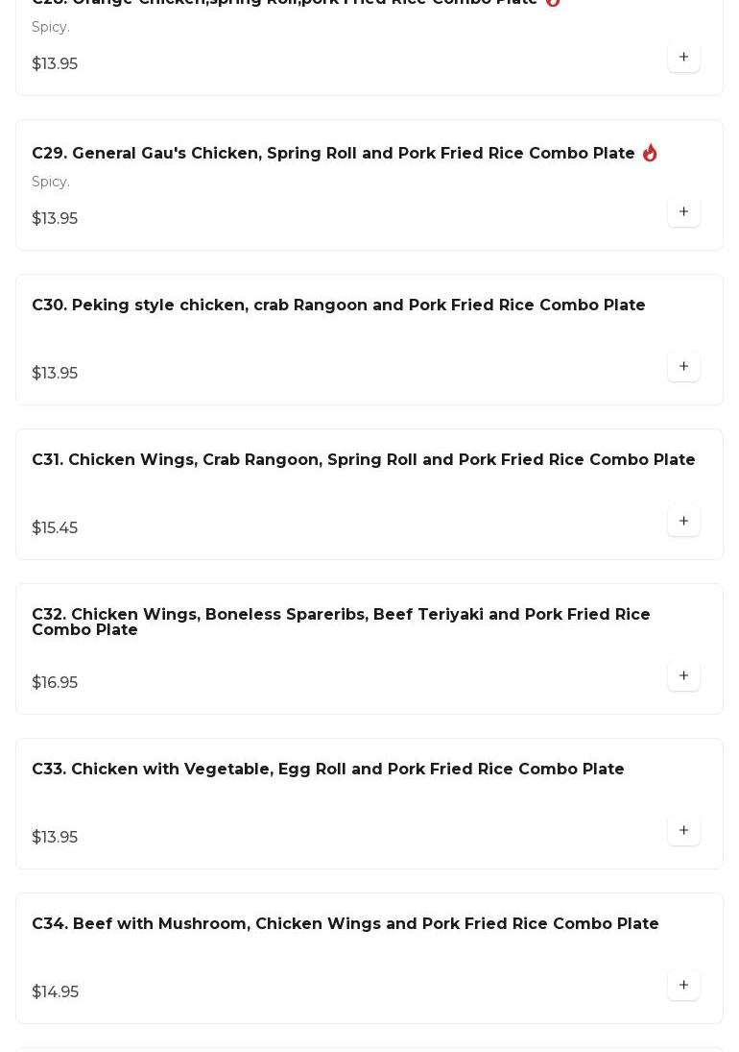Click the $13.95 price on C33
This screenshot has width=739, height=1052.
pos(55,838)
